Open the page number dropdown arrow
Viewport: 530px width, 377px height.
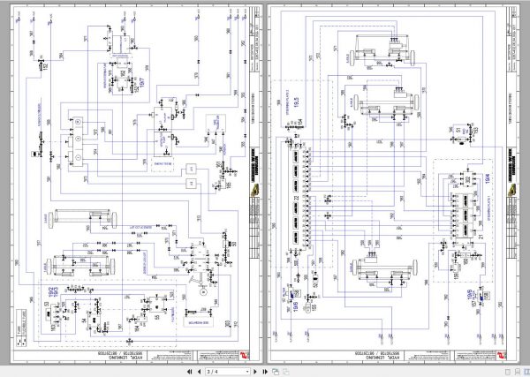247,372
